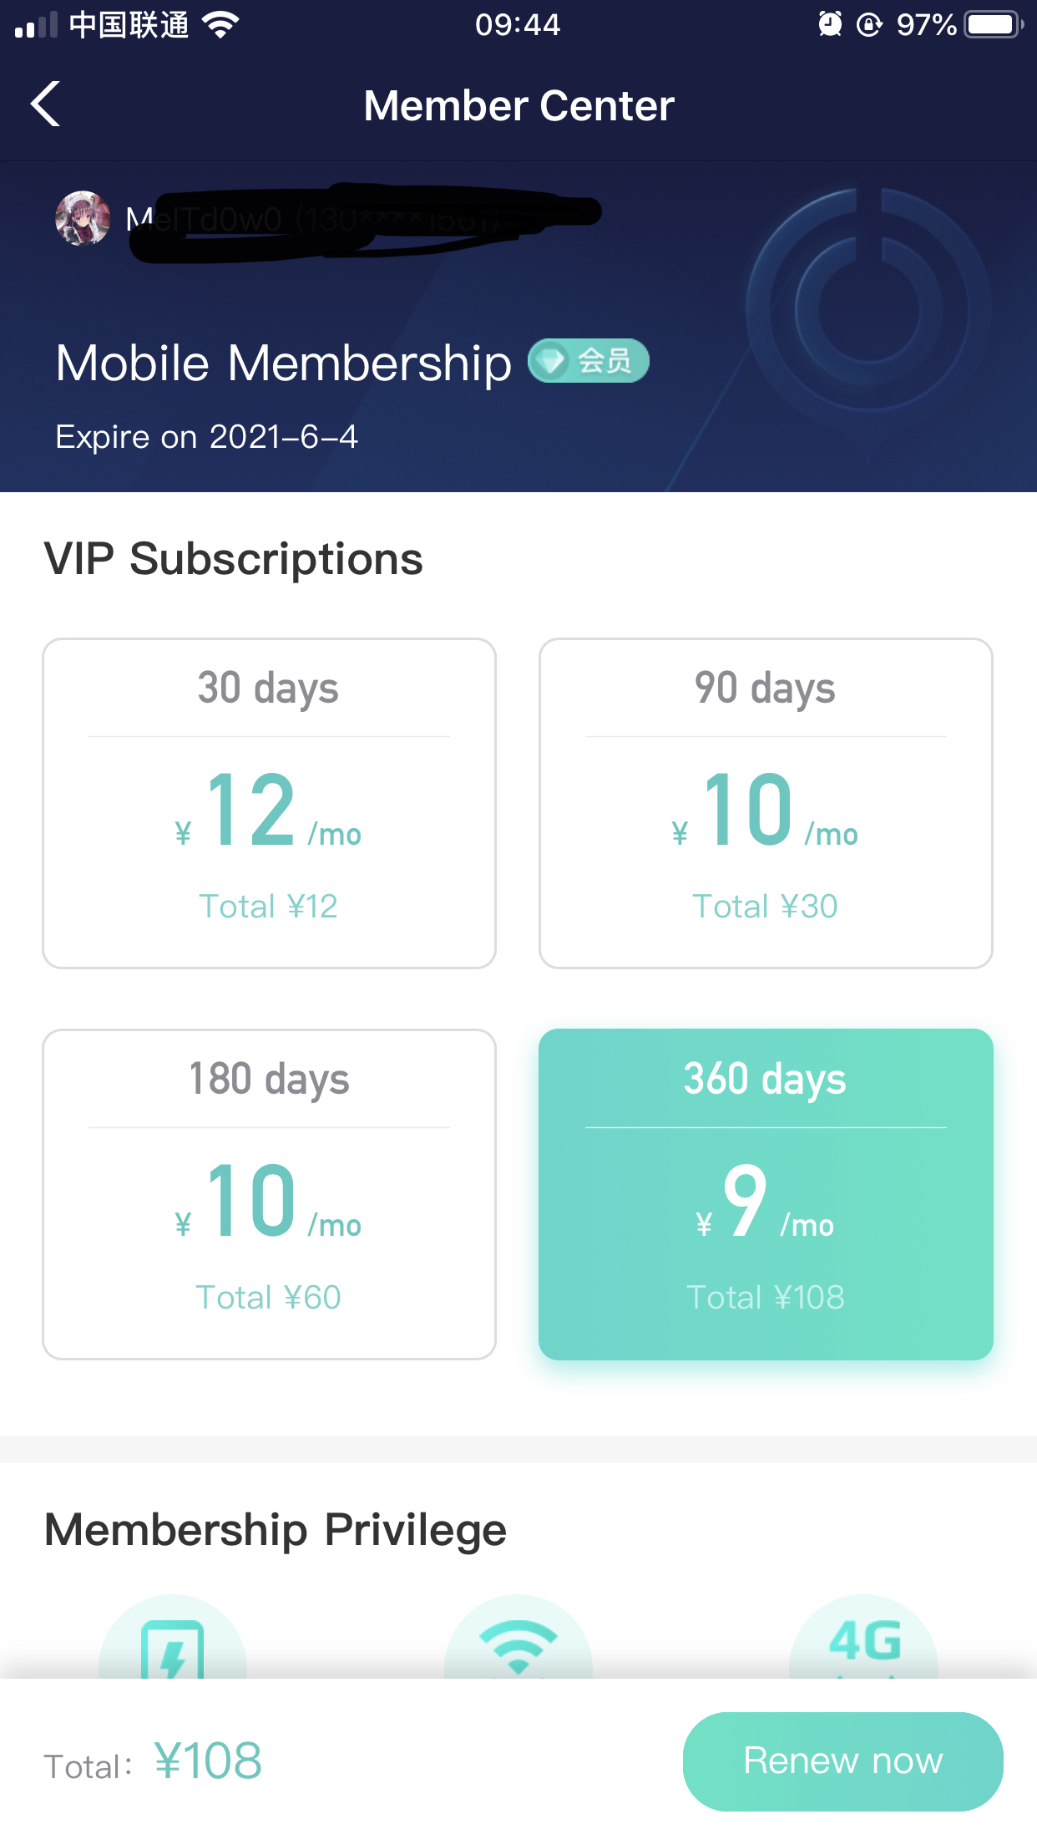Viewport: 1037px width, 1845px height.
Task: Select the 90 days subscription plan
Action: tap(766, 803)
